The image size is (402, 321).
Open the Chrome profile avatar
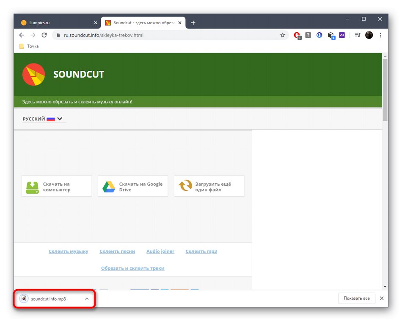(x=369, y=35)
